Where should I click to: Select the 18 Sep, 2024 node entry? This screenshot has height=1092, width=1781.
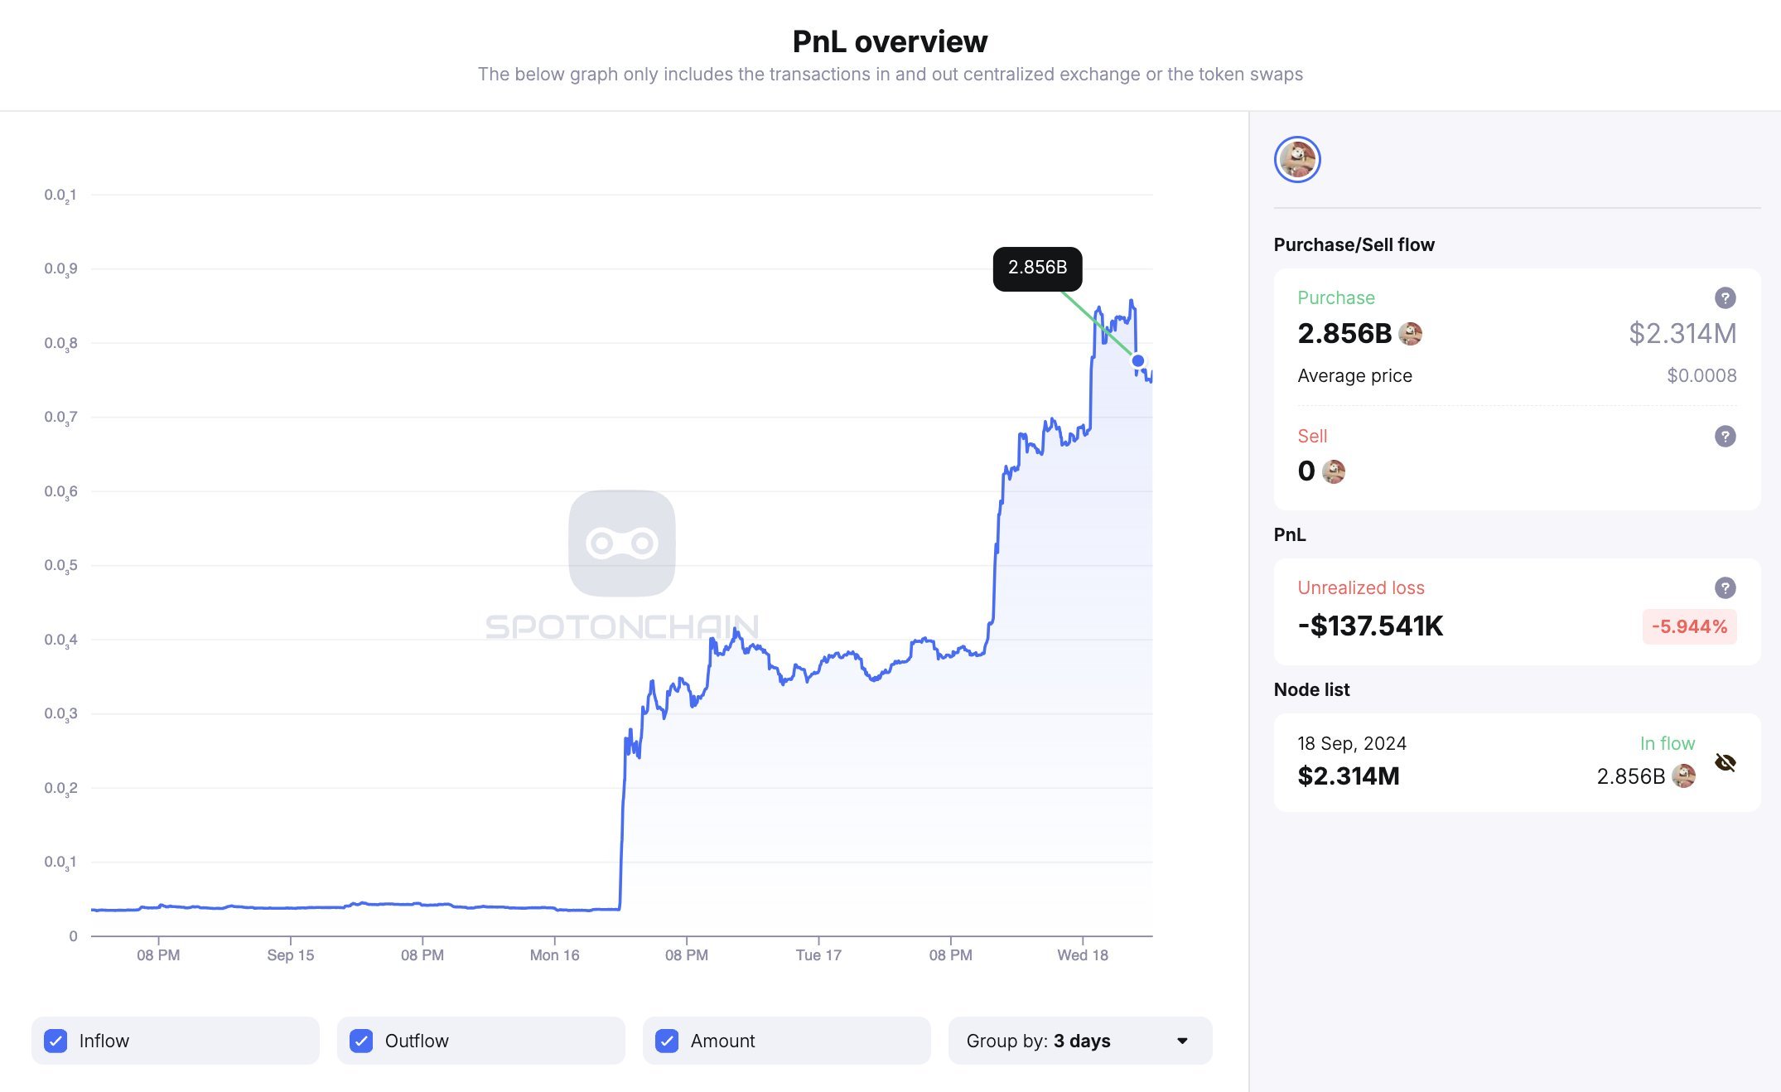point(1517,762)
